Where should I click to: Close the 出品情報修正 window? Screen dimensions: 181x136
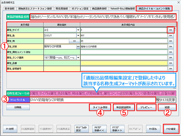[178, 2]
